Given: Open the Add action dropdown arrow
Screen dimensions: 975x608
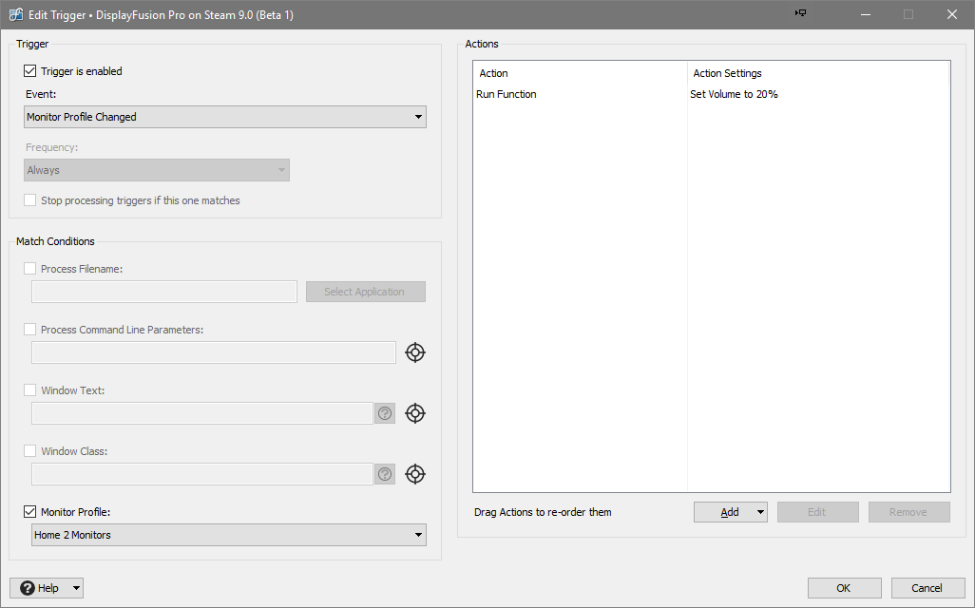Looking at the screenshot, I should pos(760,512).
